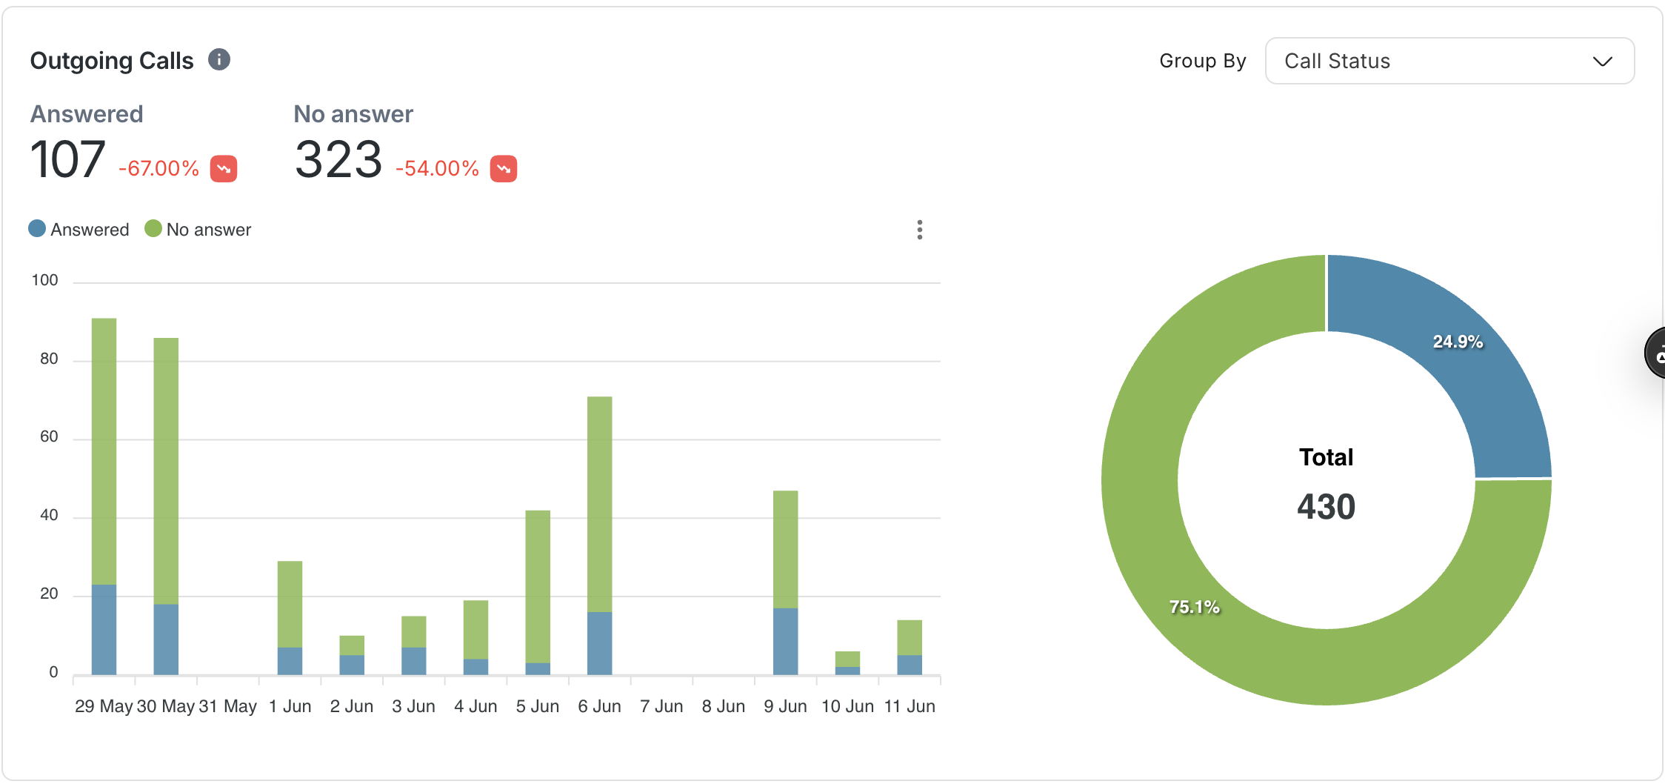This screenshot has width=1665, height=784.
Task: Click the 6 Jun green No answer bar
Action: click(x=599, y=504)
